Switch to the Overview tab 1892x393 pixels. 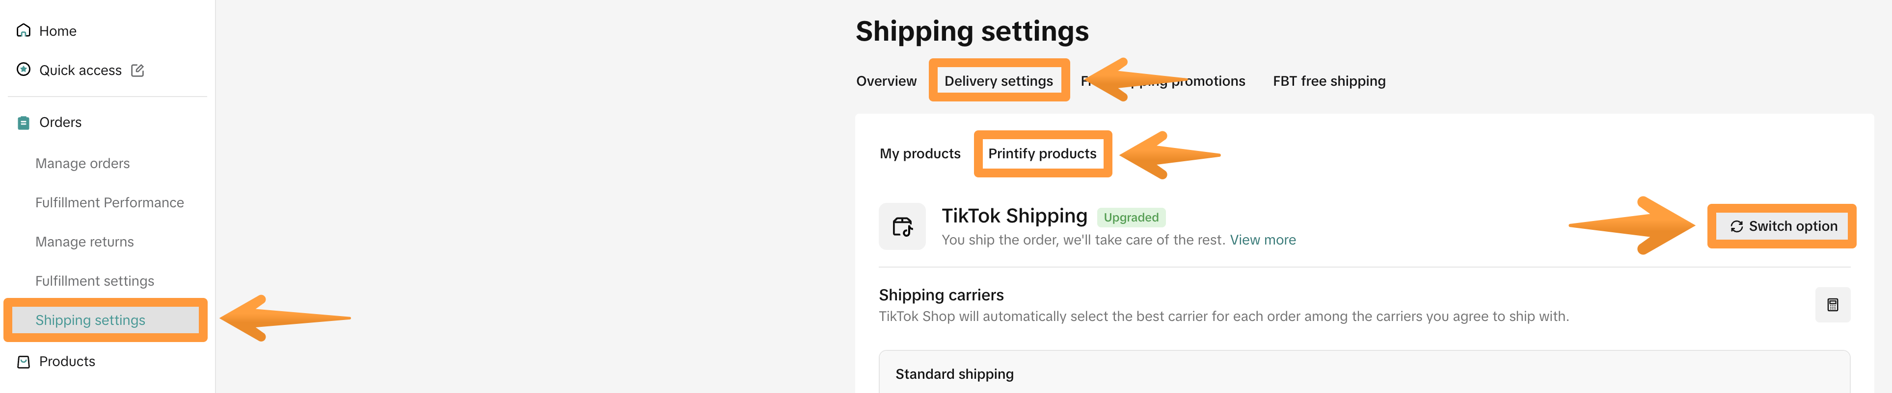[886, 81]
